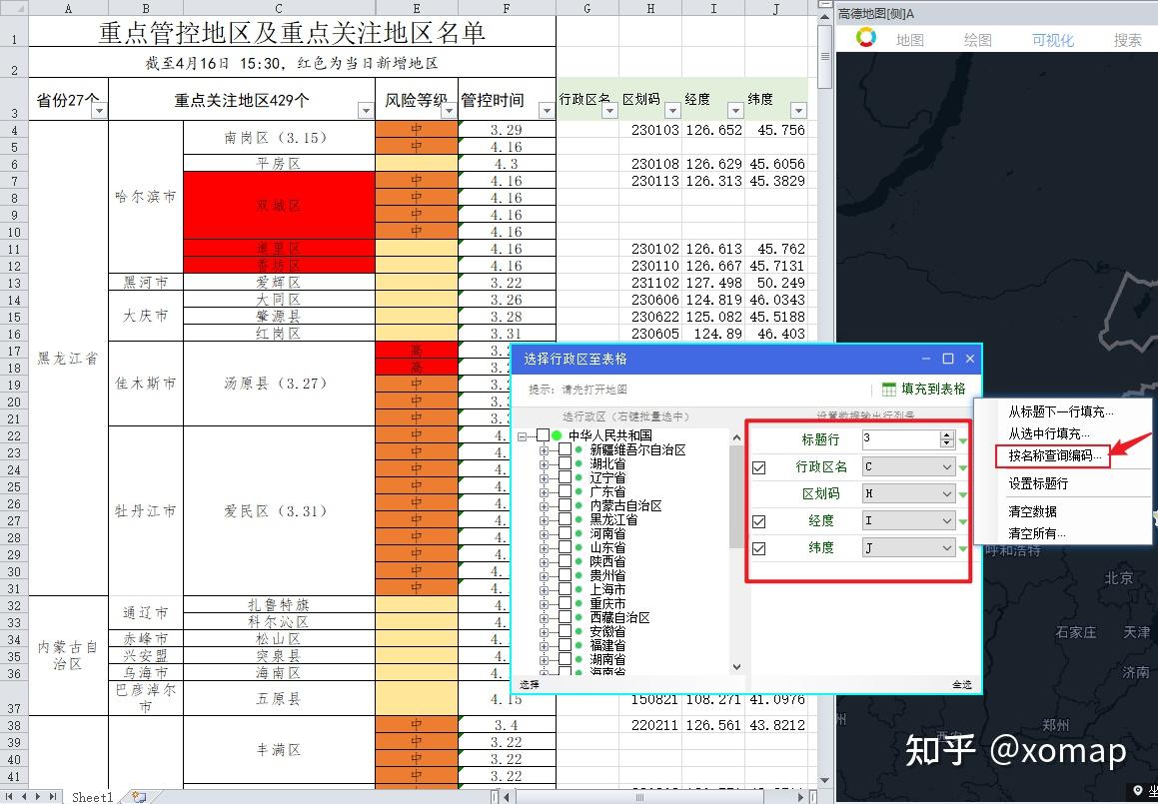Open green arrow menu beside 经度 combo

click(963, 522)
